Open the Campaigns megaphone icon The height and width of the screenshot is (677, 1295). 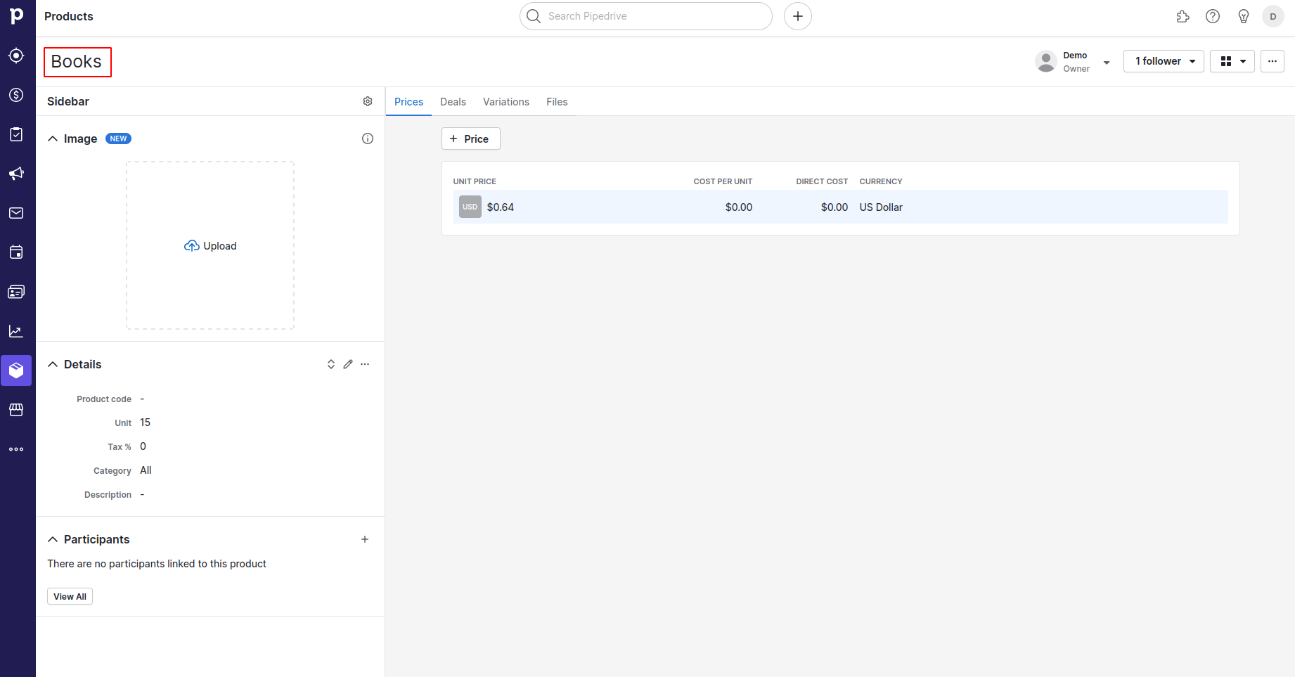[x=16, y=174]
